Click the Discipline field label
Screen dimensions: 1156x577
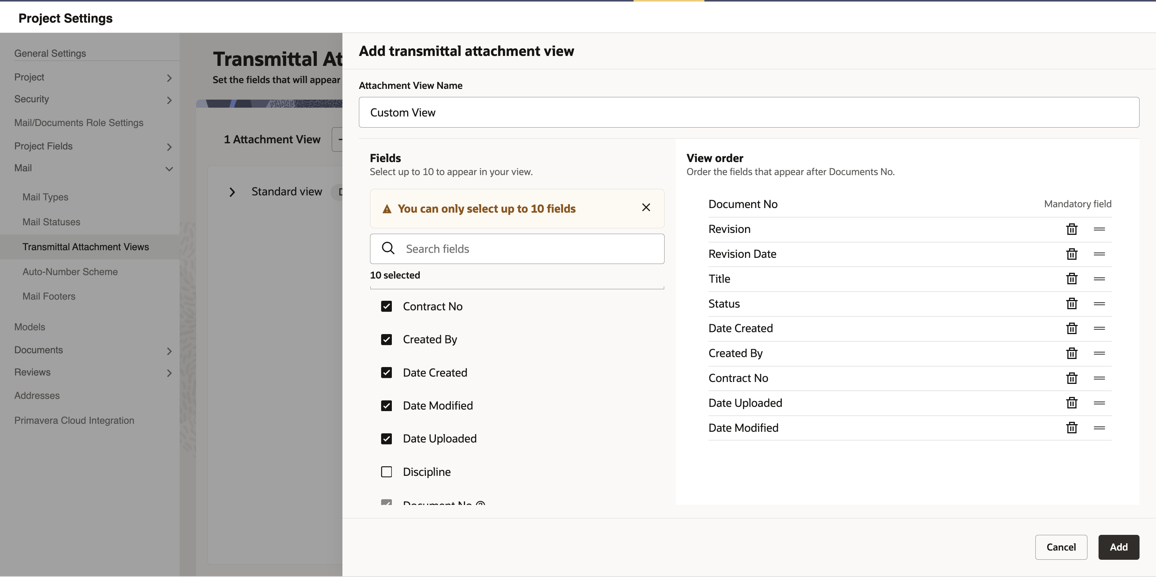(x=427, y=472)
